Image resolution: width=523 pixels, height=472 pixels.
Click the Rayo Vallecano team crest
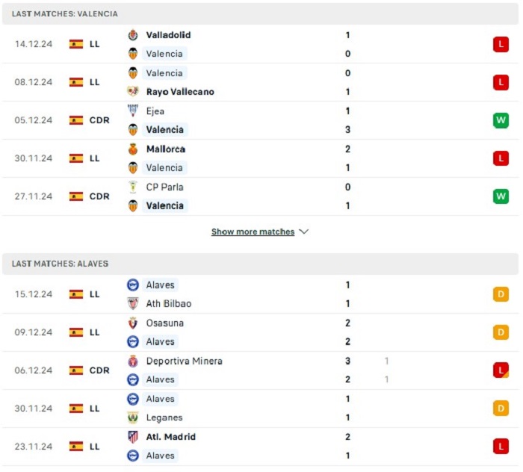pyautogui.click(x=133, y=91)
